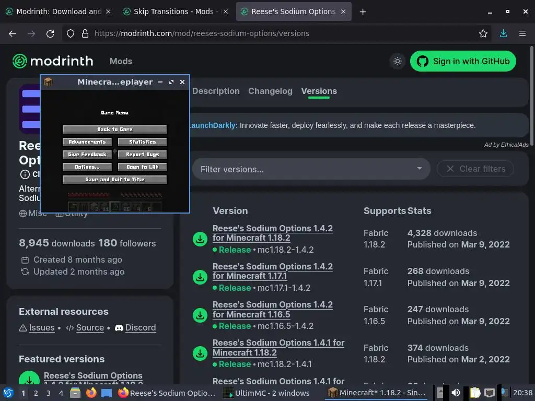Click the blue show desktop icon in taskbar
The image size is (535, 401).
107,393
